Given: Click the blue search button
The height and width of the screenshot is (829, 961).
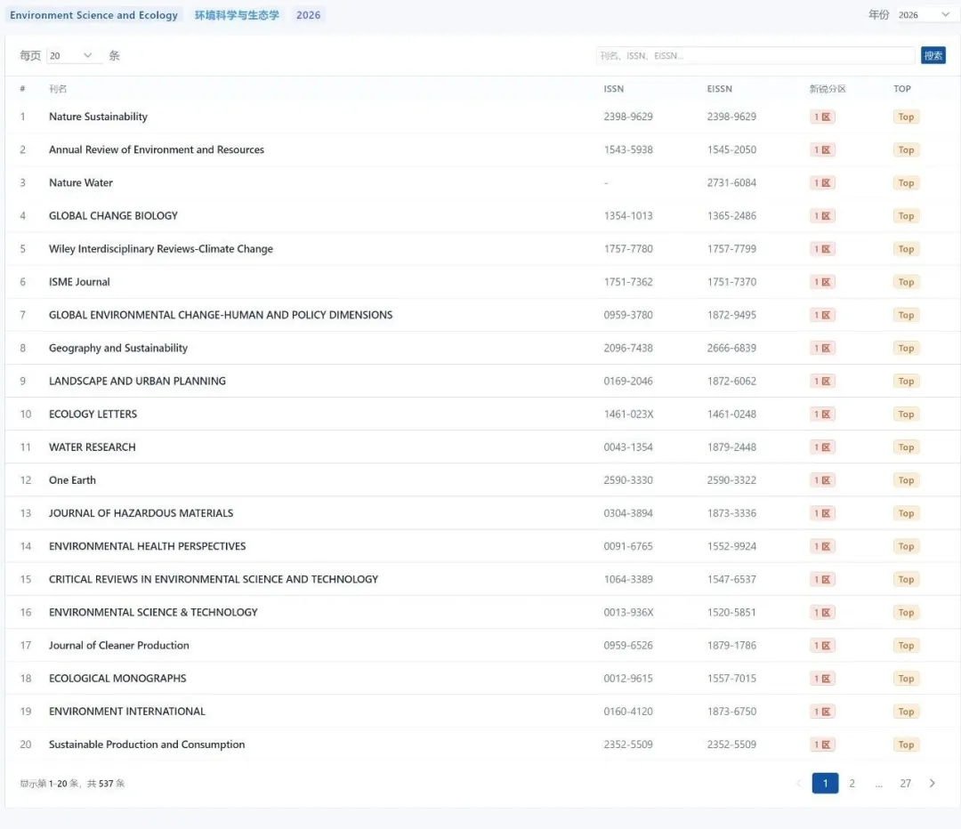Looking at the screenshot, I should pyautogui.click(x=933, y=55).
